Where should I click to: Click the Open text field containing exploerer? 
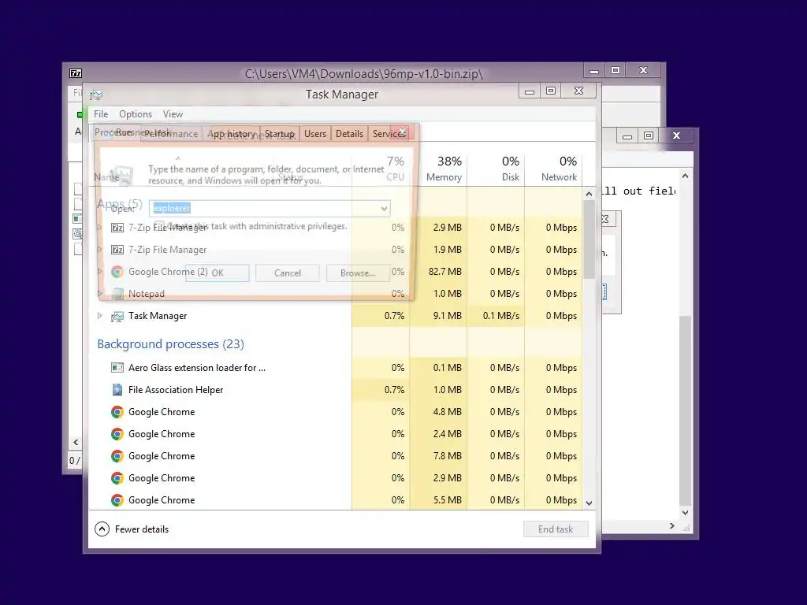tap(270, 208)
